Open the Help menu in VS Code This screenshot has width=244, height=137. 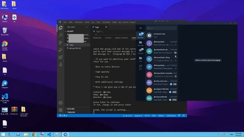coord(114,22)
